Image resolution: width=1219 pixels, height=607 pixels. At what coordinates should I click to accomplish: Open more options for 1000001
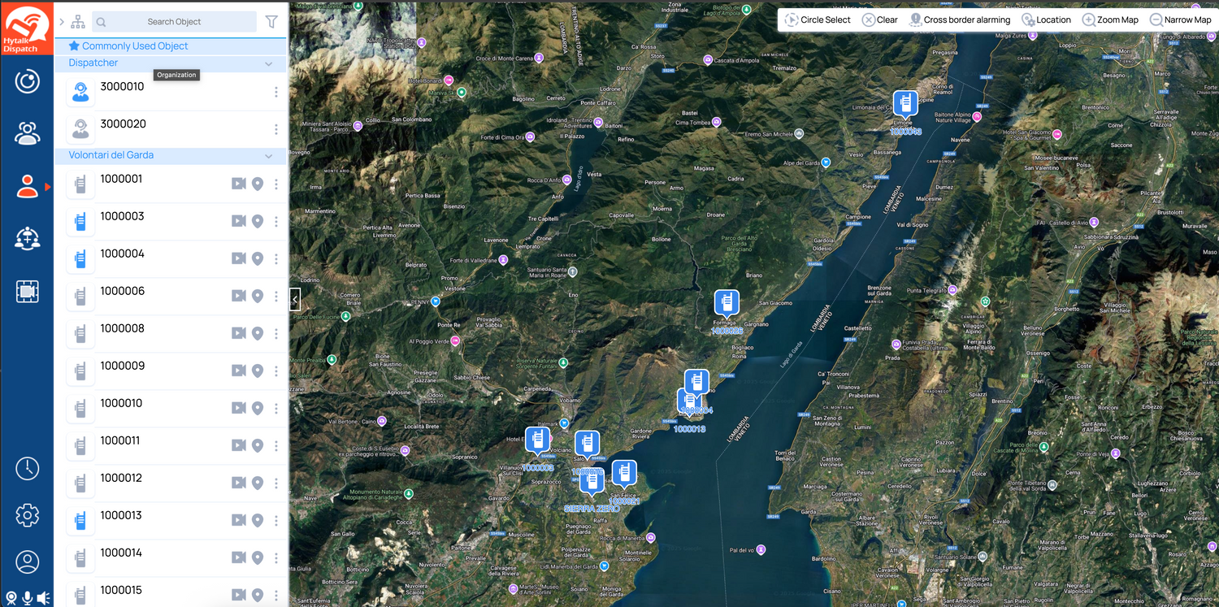coord(276,184)
